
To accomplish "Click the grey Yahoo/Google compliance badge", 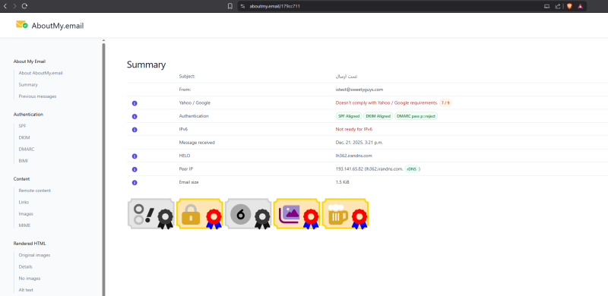I will pyautogui.click(x=151, y=213).
